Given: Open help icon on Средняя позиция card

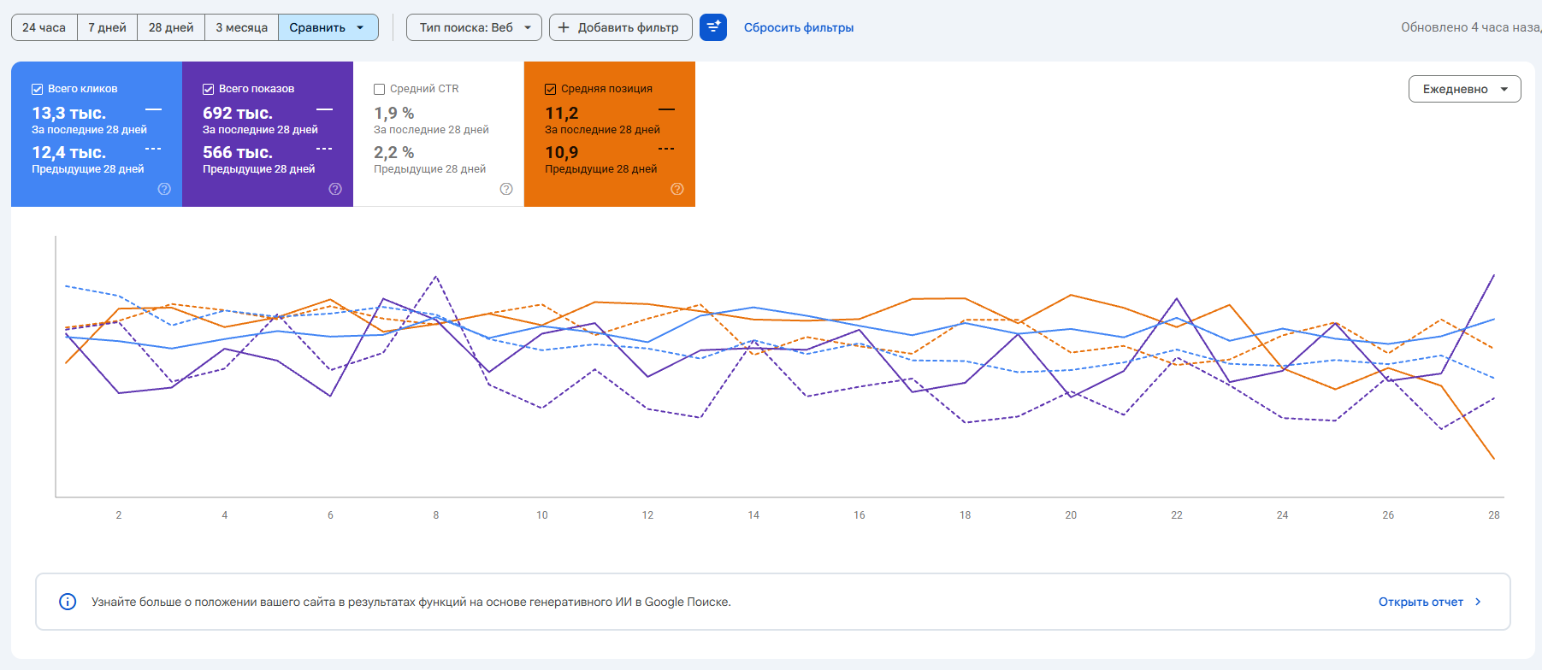Looking at the screenshot, I should (x=677, y=189).
